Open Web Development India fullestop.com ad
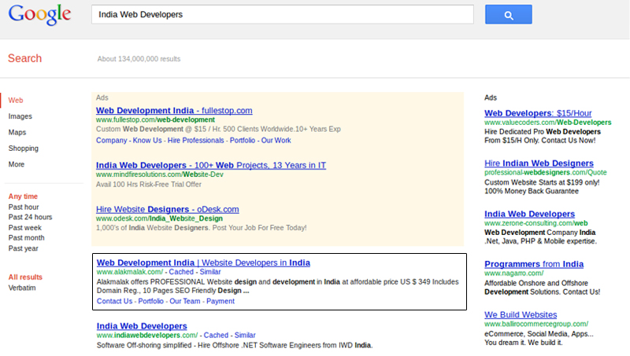 click(x=174, y=110)
